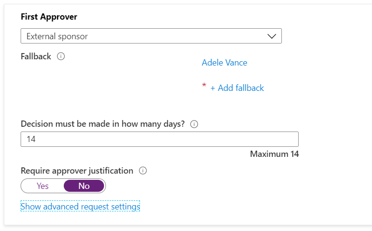Open info tooltip for Require approver justification
Viewport: 372px width, 231px height.
pyautogui.click(x=143, y=171)
